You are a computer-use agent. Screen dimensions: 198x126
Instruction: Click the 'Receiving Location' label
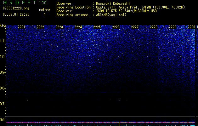coord(73,7)
